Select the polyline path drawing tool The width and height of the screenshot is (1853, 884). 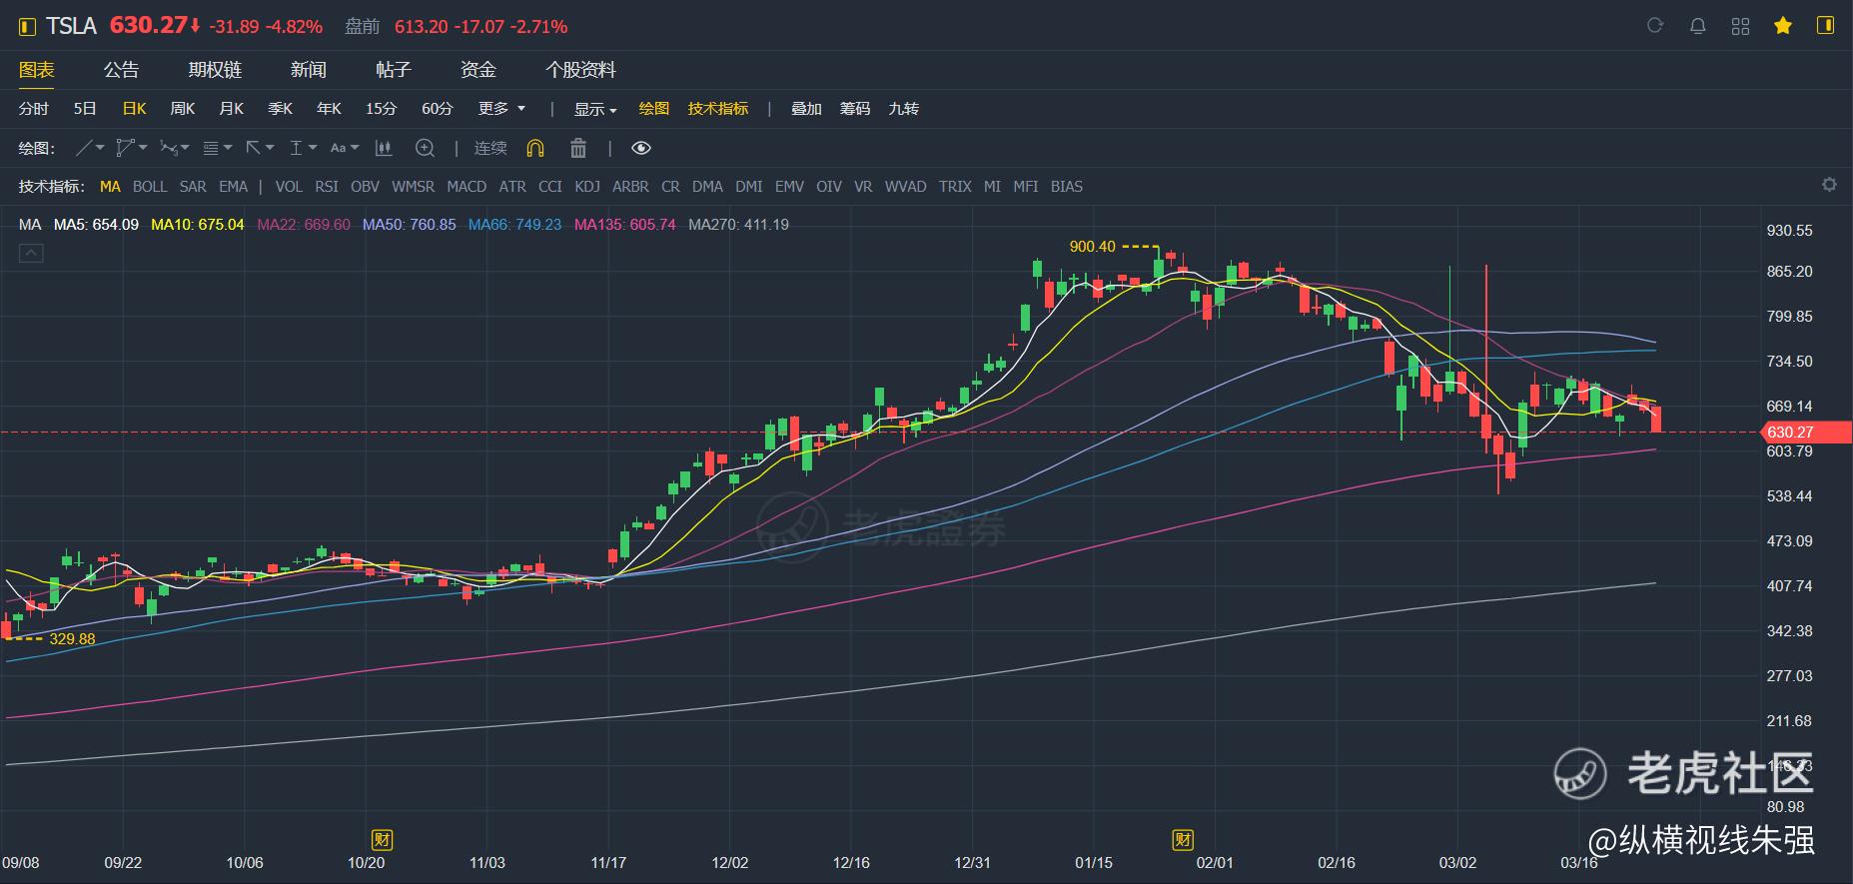pyautogui.click(x=125, y=148)
